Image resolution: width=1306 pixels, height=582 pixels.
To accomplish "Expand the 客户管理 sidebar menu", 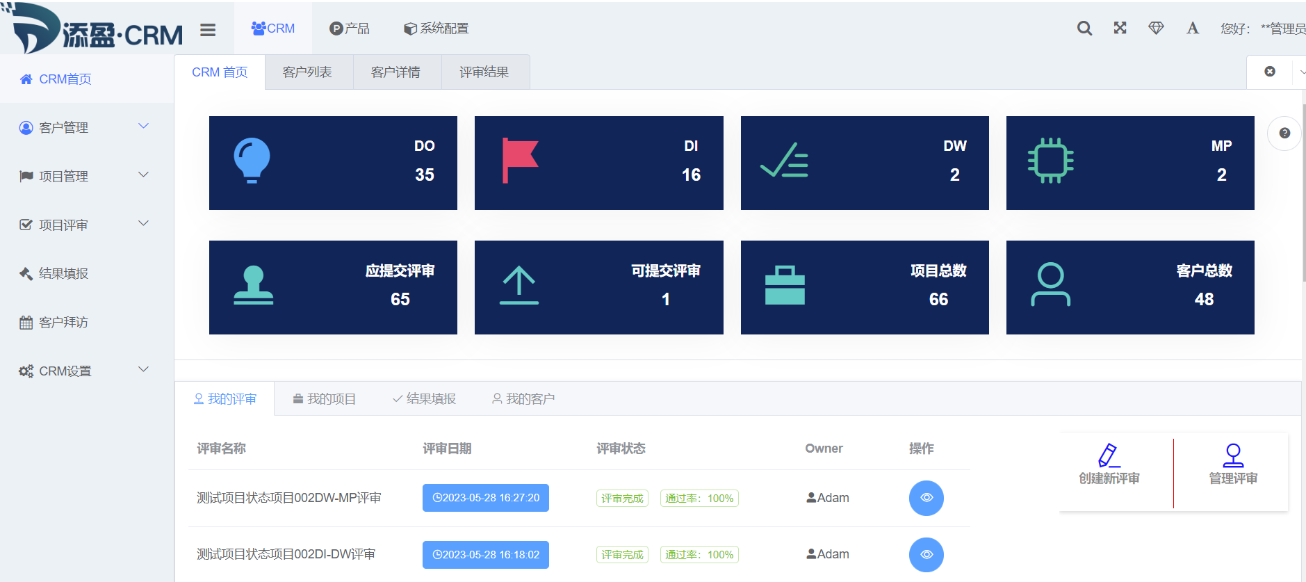I will (87, 127).
